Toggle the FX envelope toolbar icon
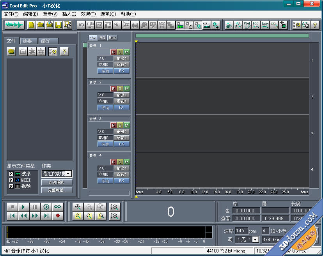Viewport: 323px width, 256px height. click(x=256, y=25)
